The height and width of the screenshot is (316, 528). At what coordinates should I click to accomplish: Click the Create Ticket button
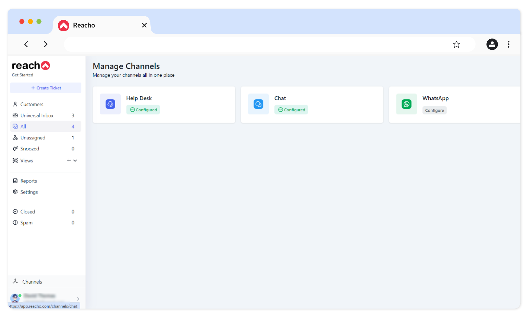point(46,88)
